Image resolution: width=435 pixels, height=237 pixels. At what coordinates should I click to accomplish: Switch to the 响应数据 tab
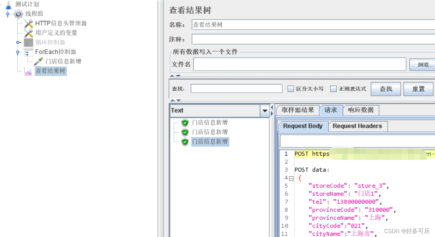(x=361, y=110)
